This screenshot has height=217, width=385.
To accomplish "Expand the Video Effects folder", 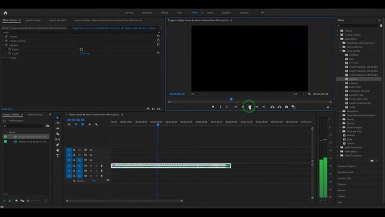I will (x=338, y=151).
